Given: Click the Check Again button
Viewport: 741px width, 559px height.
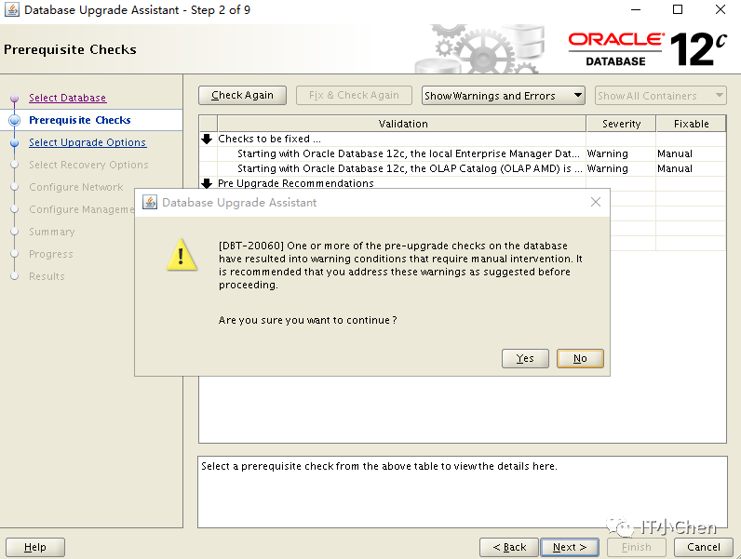Looking at the screenshot, I should 242,96.
